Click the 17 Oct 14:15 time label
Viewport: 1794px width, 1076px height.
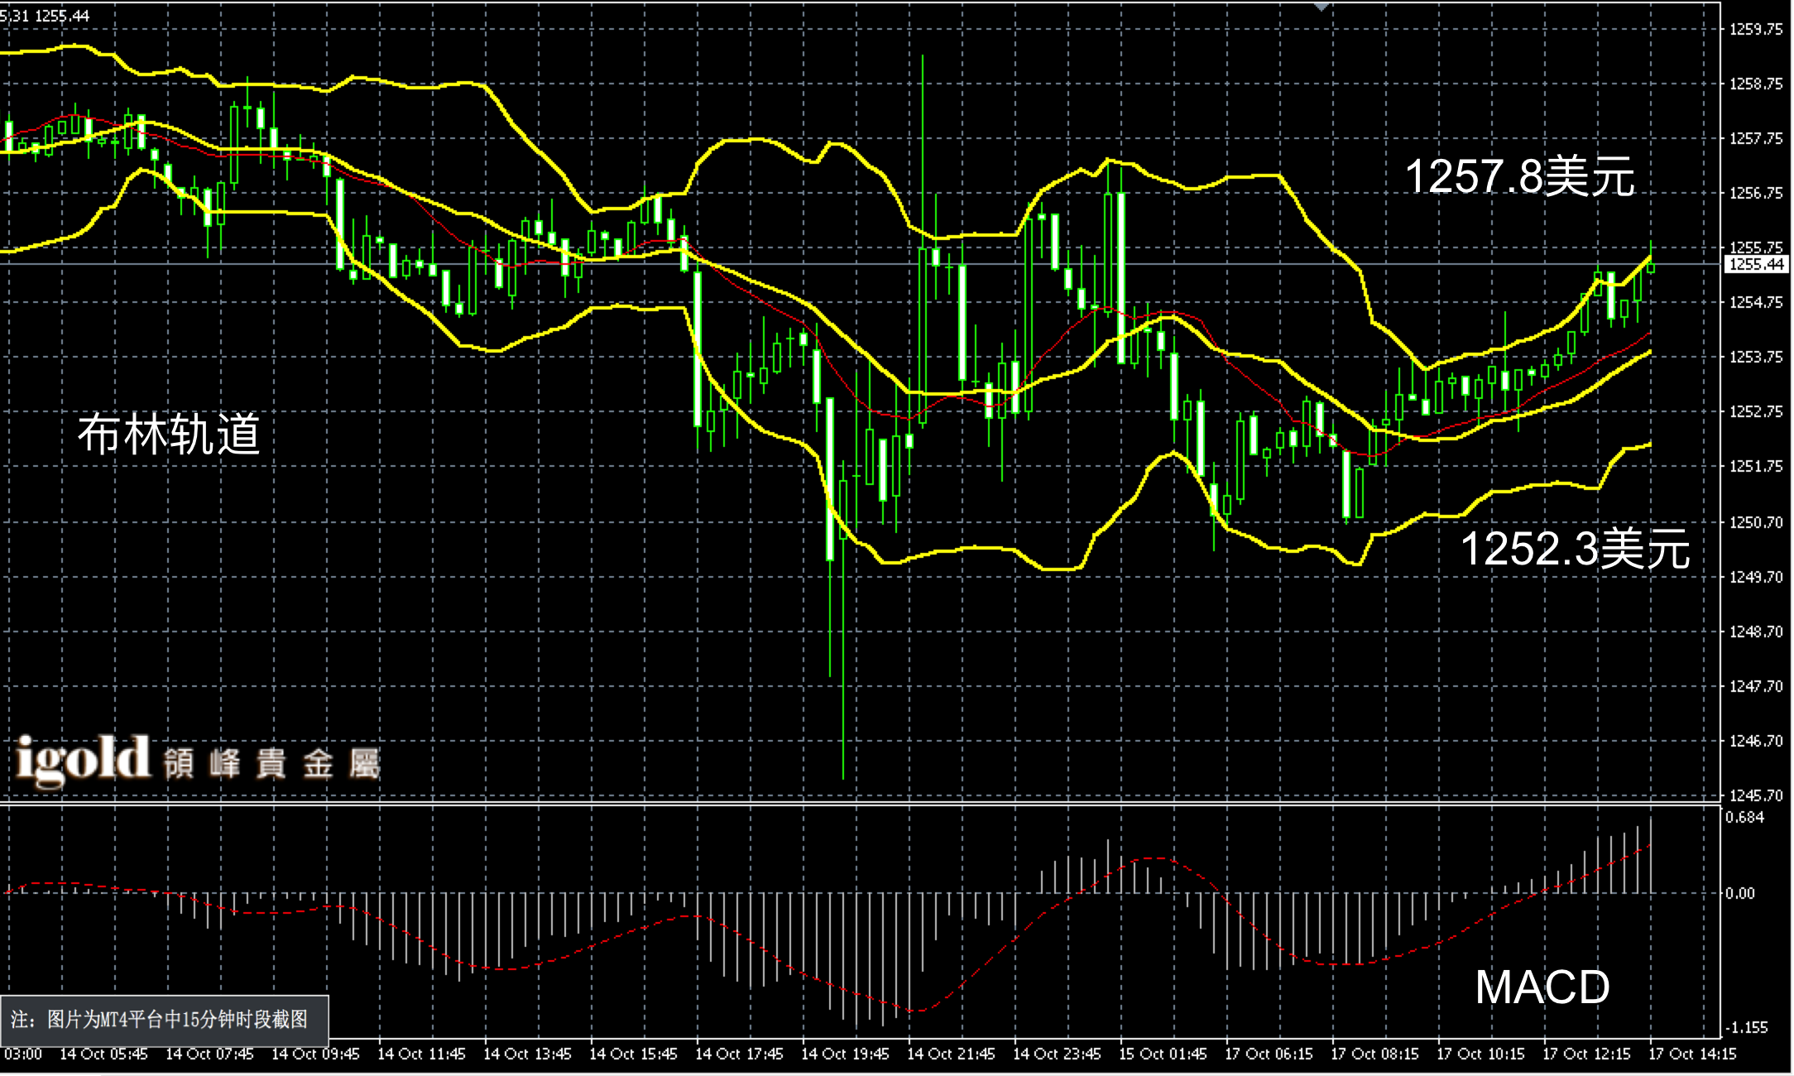[1692, 1054]
